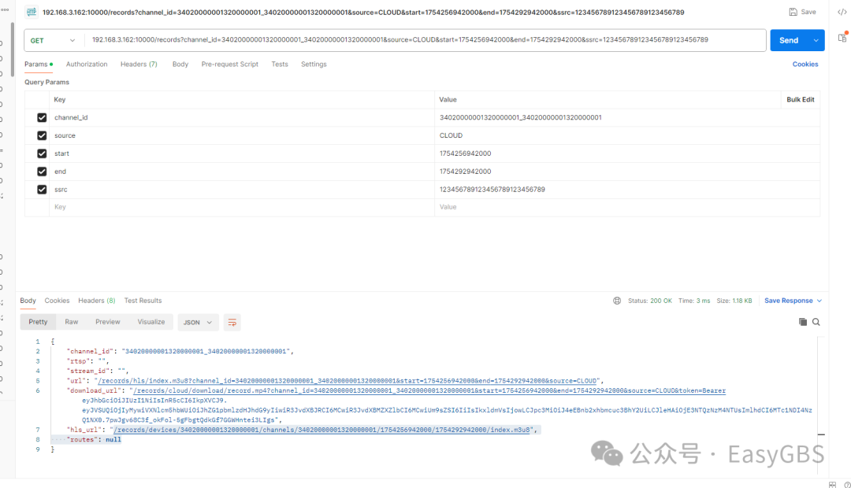The height and width of the screenshot is (488, 851).
Task: Follow the download_url record.mp4 link
Action: [429, 391]
